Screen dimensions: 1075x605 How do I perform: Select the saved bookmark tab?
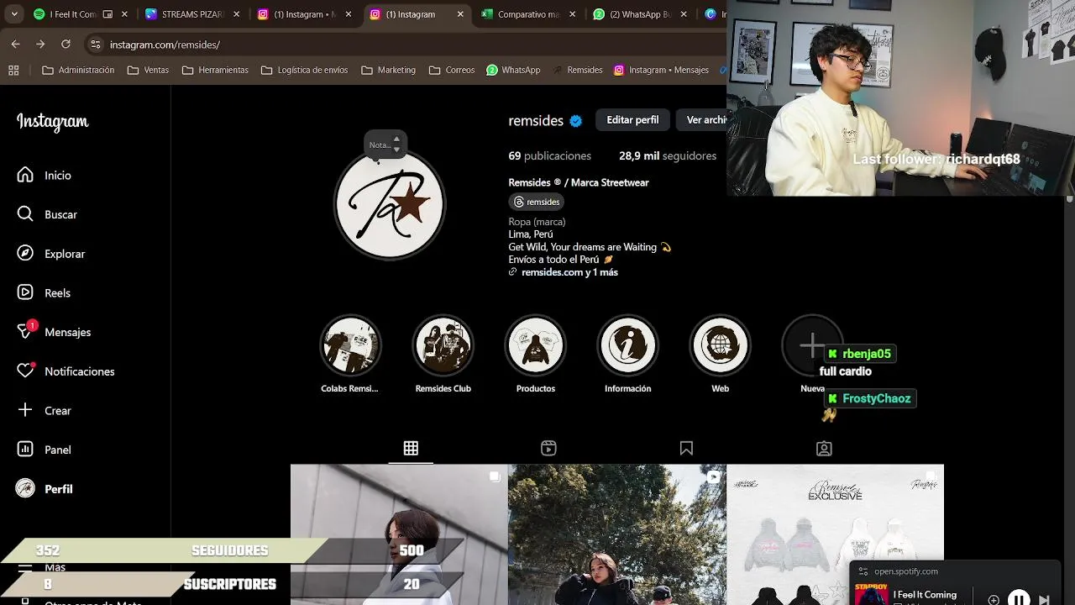(x=686, y=449)
